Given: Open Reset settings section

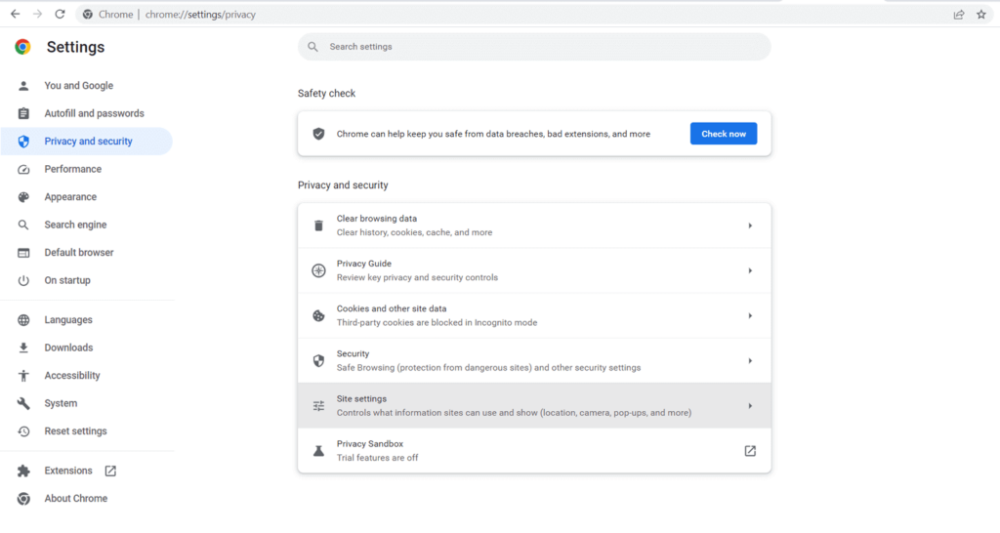Looking at the screenshot, I should (x=86, y=431).
